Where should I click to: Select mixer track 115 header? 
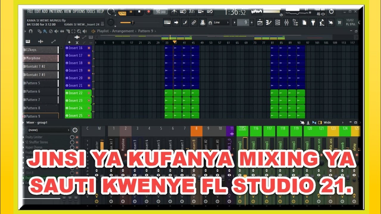click(x=243, y=131)
